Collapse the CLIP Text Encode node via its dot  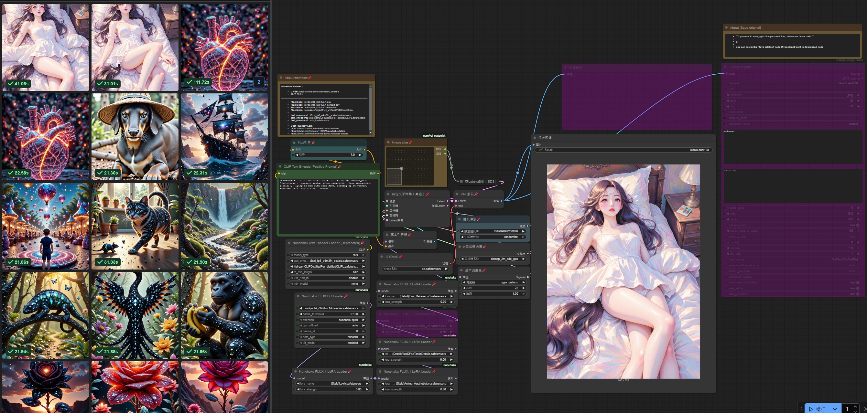pos(280,166)
